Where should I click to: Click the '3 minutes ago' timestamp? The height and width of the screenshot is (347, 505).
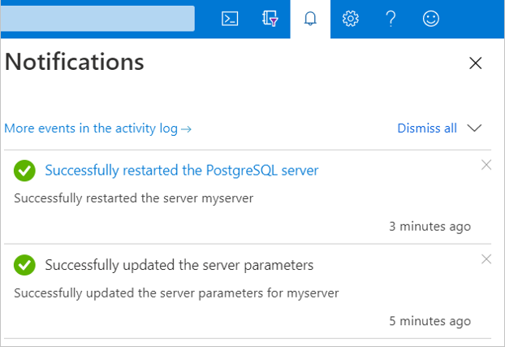429,226
